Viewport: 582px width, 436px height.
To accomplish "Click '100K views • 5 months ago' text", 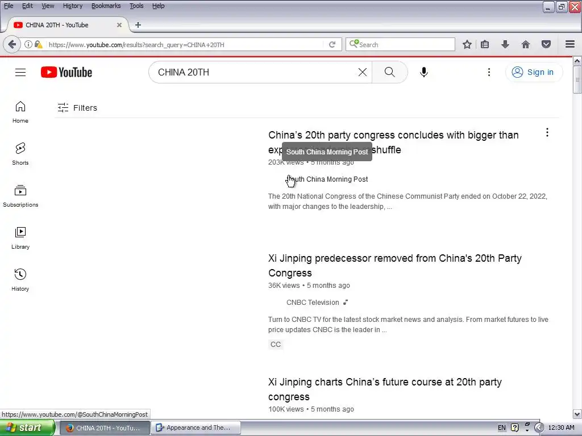I will [311, 409].
